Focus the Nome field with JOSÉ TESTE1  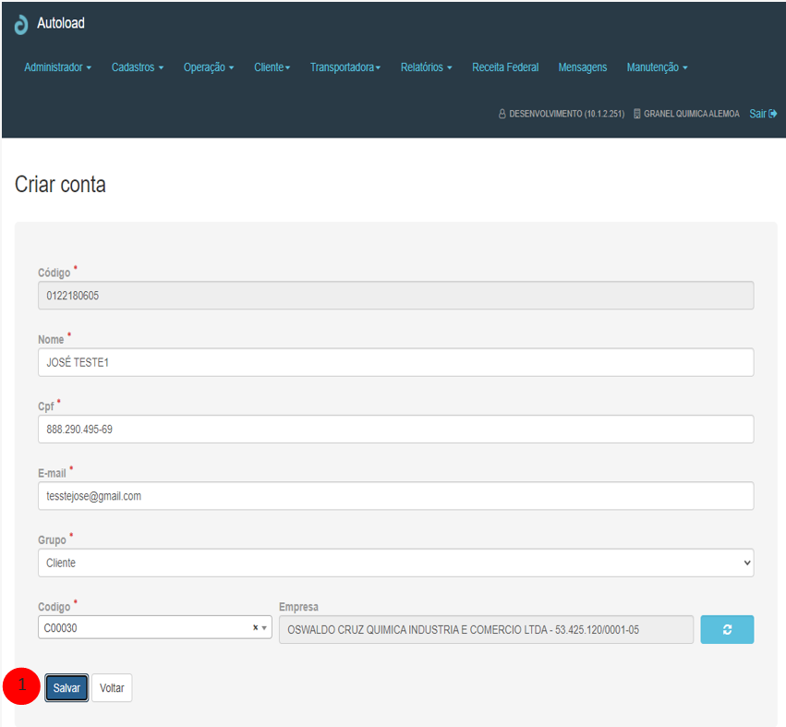[396, 362]
